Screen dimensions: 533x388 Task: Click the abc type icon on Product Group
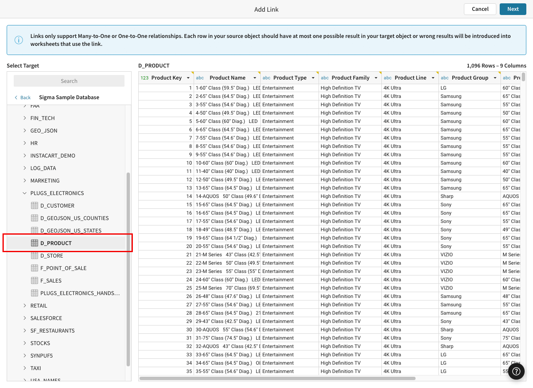(x=445, y=78)
